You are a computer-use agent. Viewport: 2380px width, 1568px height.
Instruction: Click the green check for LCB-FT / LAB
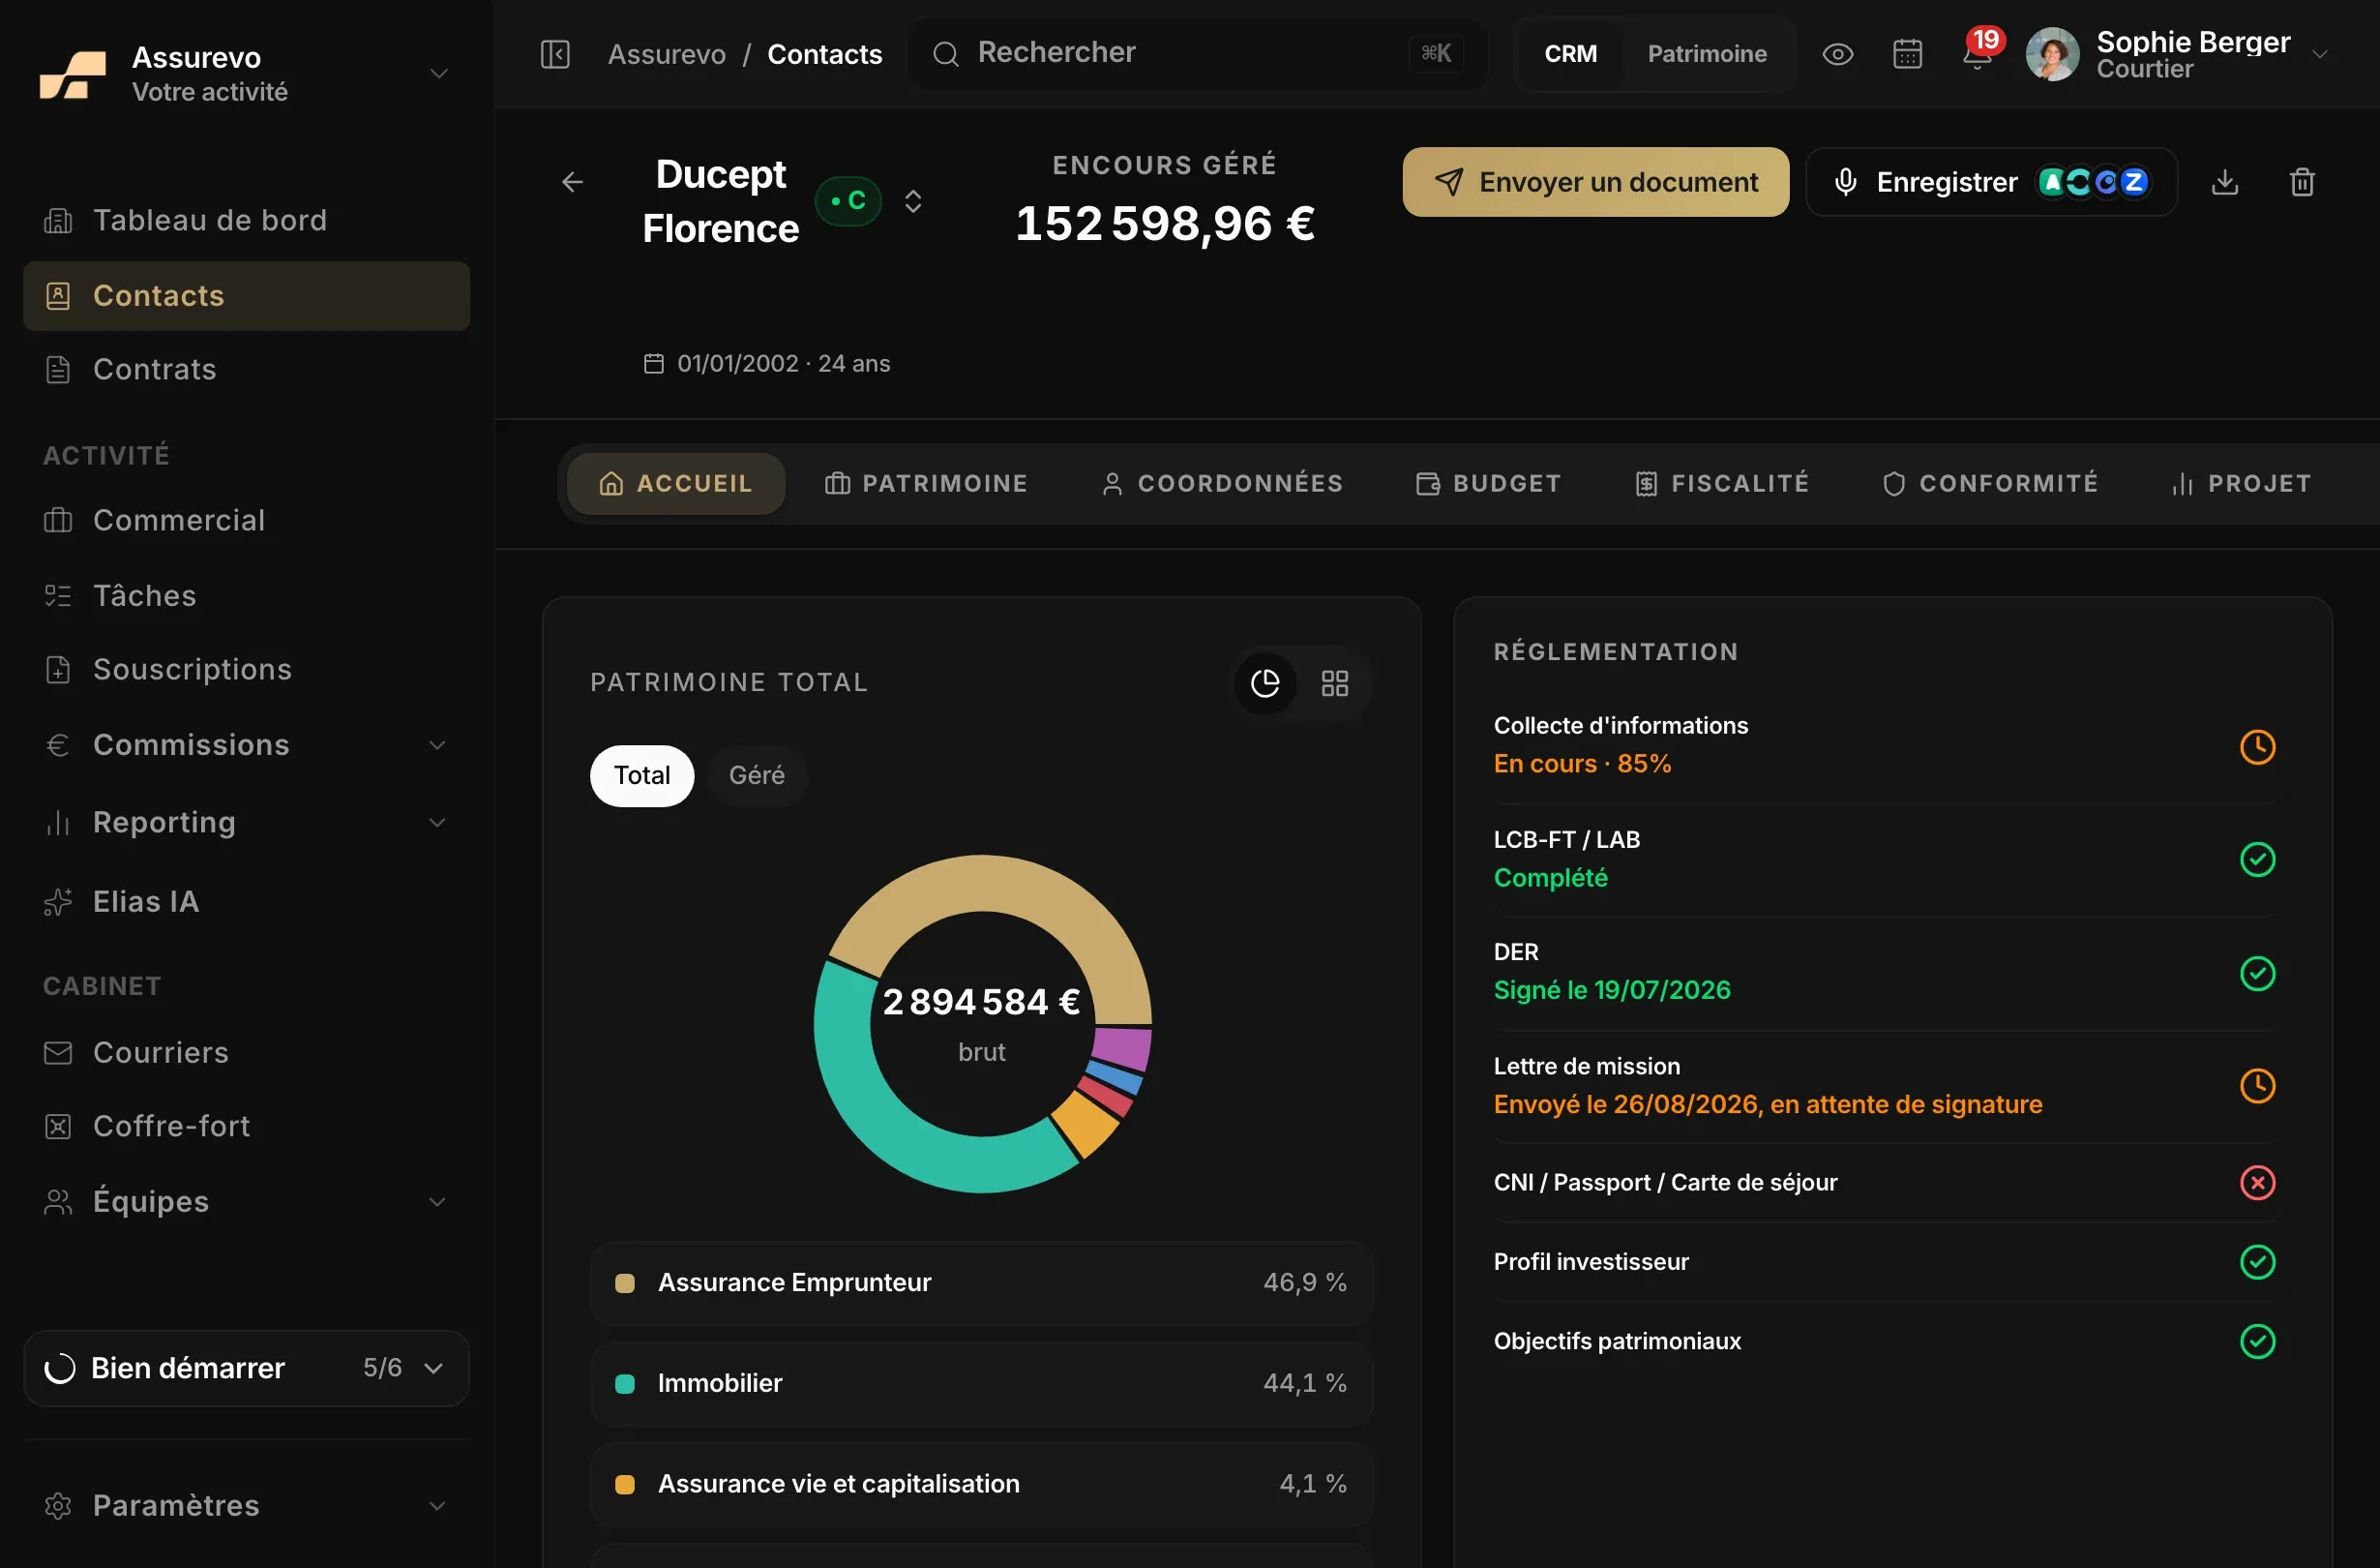(2257, 859)
